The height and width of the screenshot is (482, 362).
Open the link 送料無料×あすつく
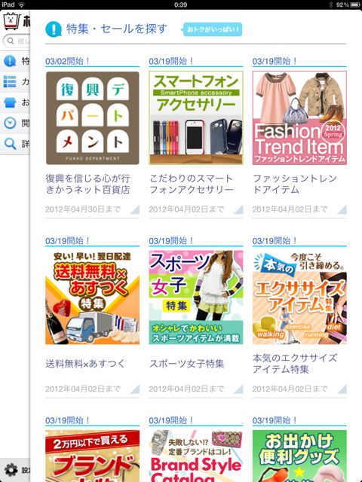tap(85, 363)
